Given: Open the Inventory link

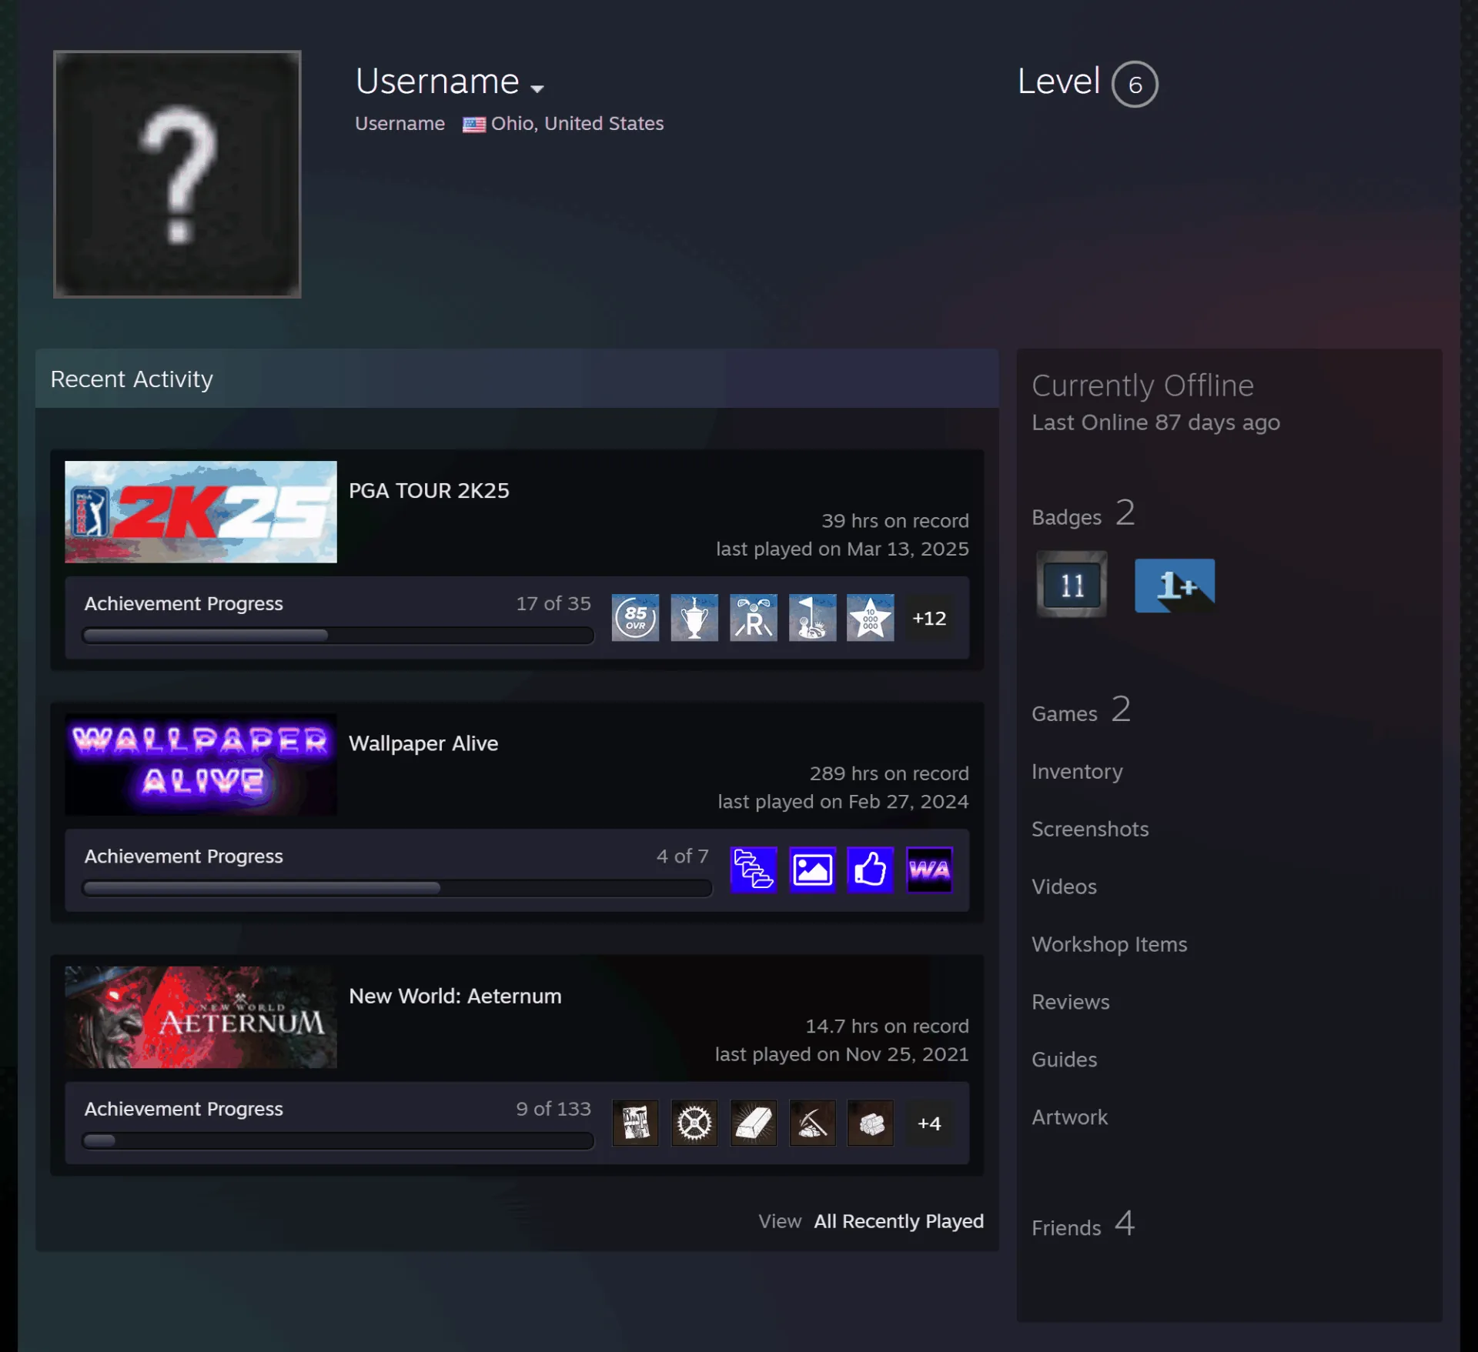Looking at the screenshot, I should click(1077, 771).
